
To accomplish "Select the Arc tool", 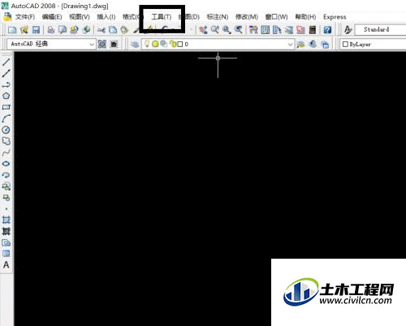I will point(6,118).
